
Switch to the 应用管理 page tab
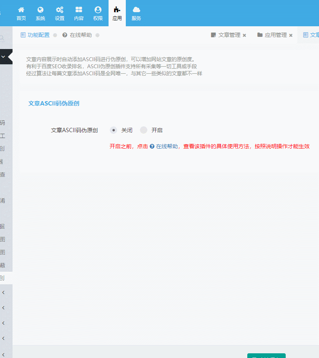pos(272,35)
